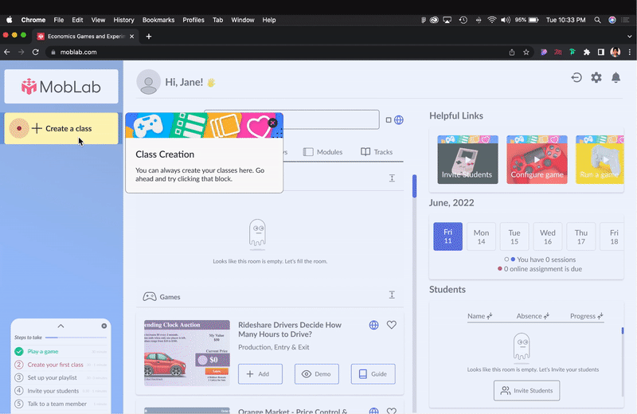Open the notifications bell

pos(616,77)
